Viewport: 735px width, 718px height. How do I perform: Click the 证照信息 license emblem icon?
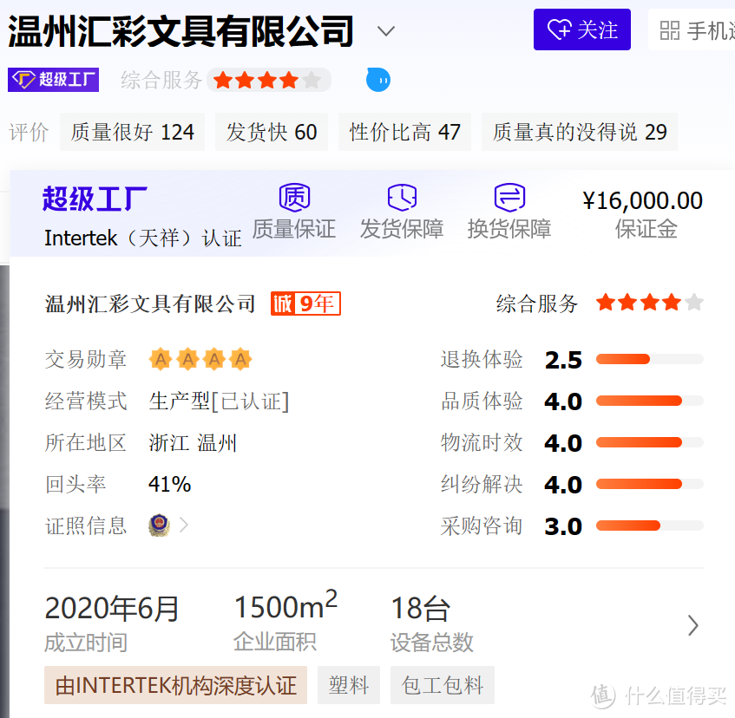pos(159,525)
